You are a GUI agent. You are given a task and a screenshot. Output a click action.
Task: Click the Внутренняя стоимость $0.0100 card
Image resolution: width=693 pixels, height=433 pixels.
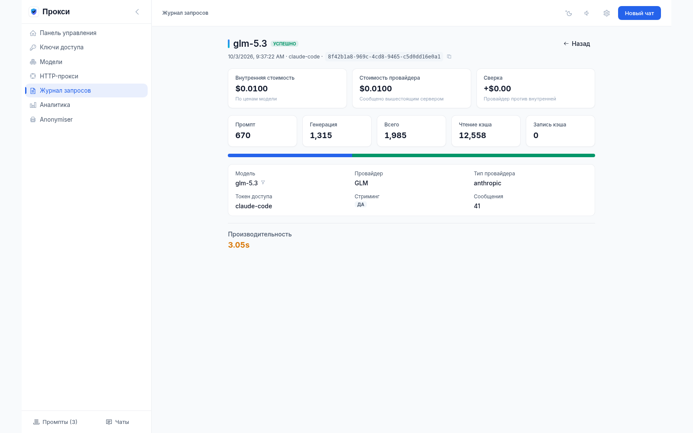click(287, 88)
